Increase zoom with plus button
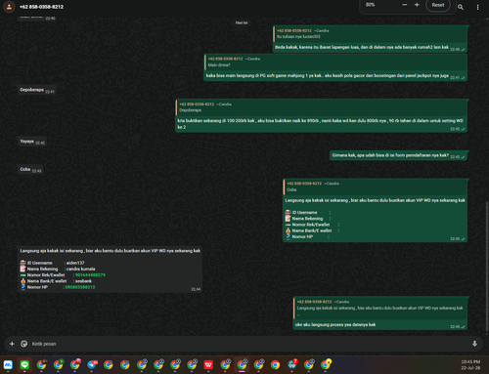Viewport: 489px width, 374px height. 417,5
